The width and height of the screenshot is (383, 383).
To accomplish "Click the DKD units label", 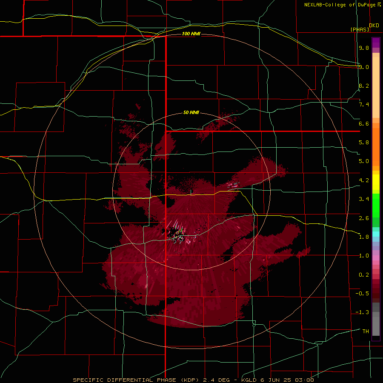I will coord(374,26).
